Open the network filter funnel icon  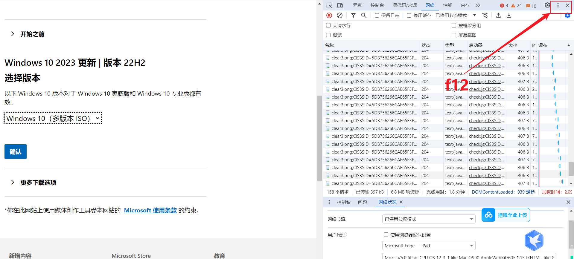coord(353,15)
